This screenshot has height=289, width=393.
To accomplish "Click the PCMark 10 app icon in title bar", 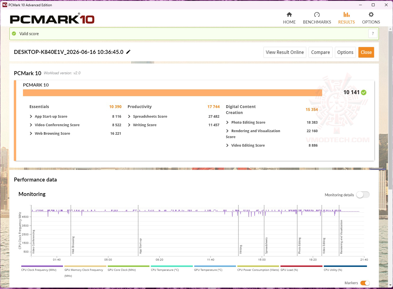I will point(5,5).
